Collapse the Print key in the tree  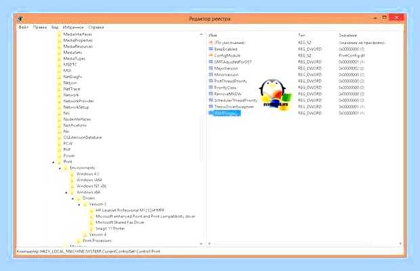pos(54,162)
